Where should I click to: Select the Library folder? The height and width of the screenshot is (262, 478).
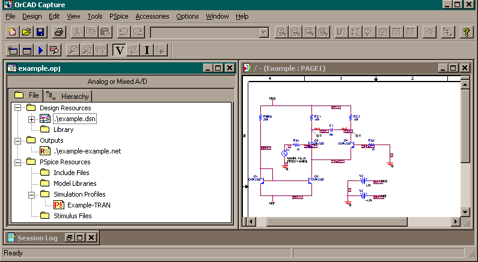[63, 130]
